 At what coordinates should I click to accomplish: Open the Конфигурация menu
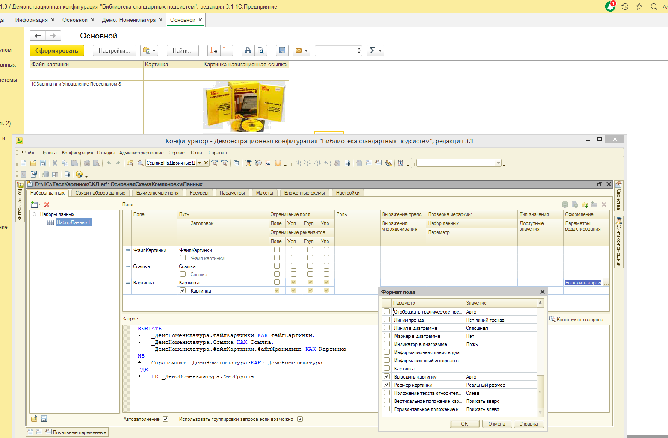click(77, 153)
